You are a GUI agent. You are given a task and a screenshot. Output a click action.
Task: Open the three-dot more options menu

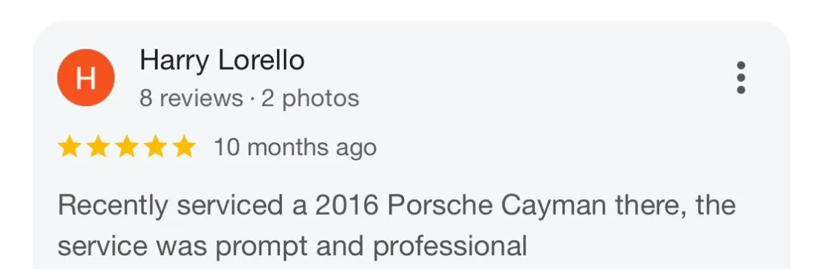(740, 77)
